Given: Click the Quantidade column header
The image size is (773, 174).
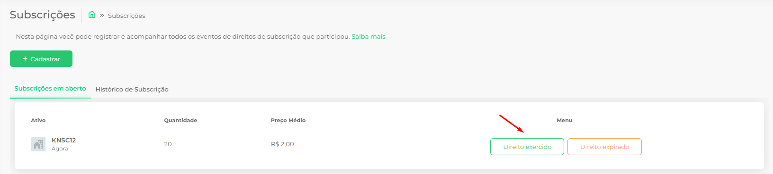Looking at the screenshot, I should coord(180,120).
